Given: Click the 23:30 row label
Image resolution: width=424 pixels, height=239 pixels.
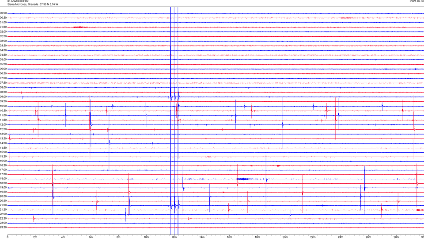Looking at the screenshot, I should pos(3,227).
